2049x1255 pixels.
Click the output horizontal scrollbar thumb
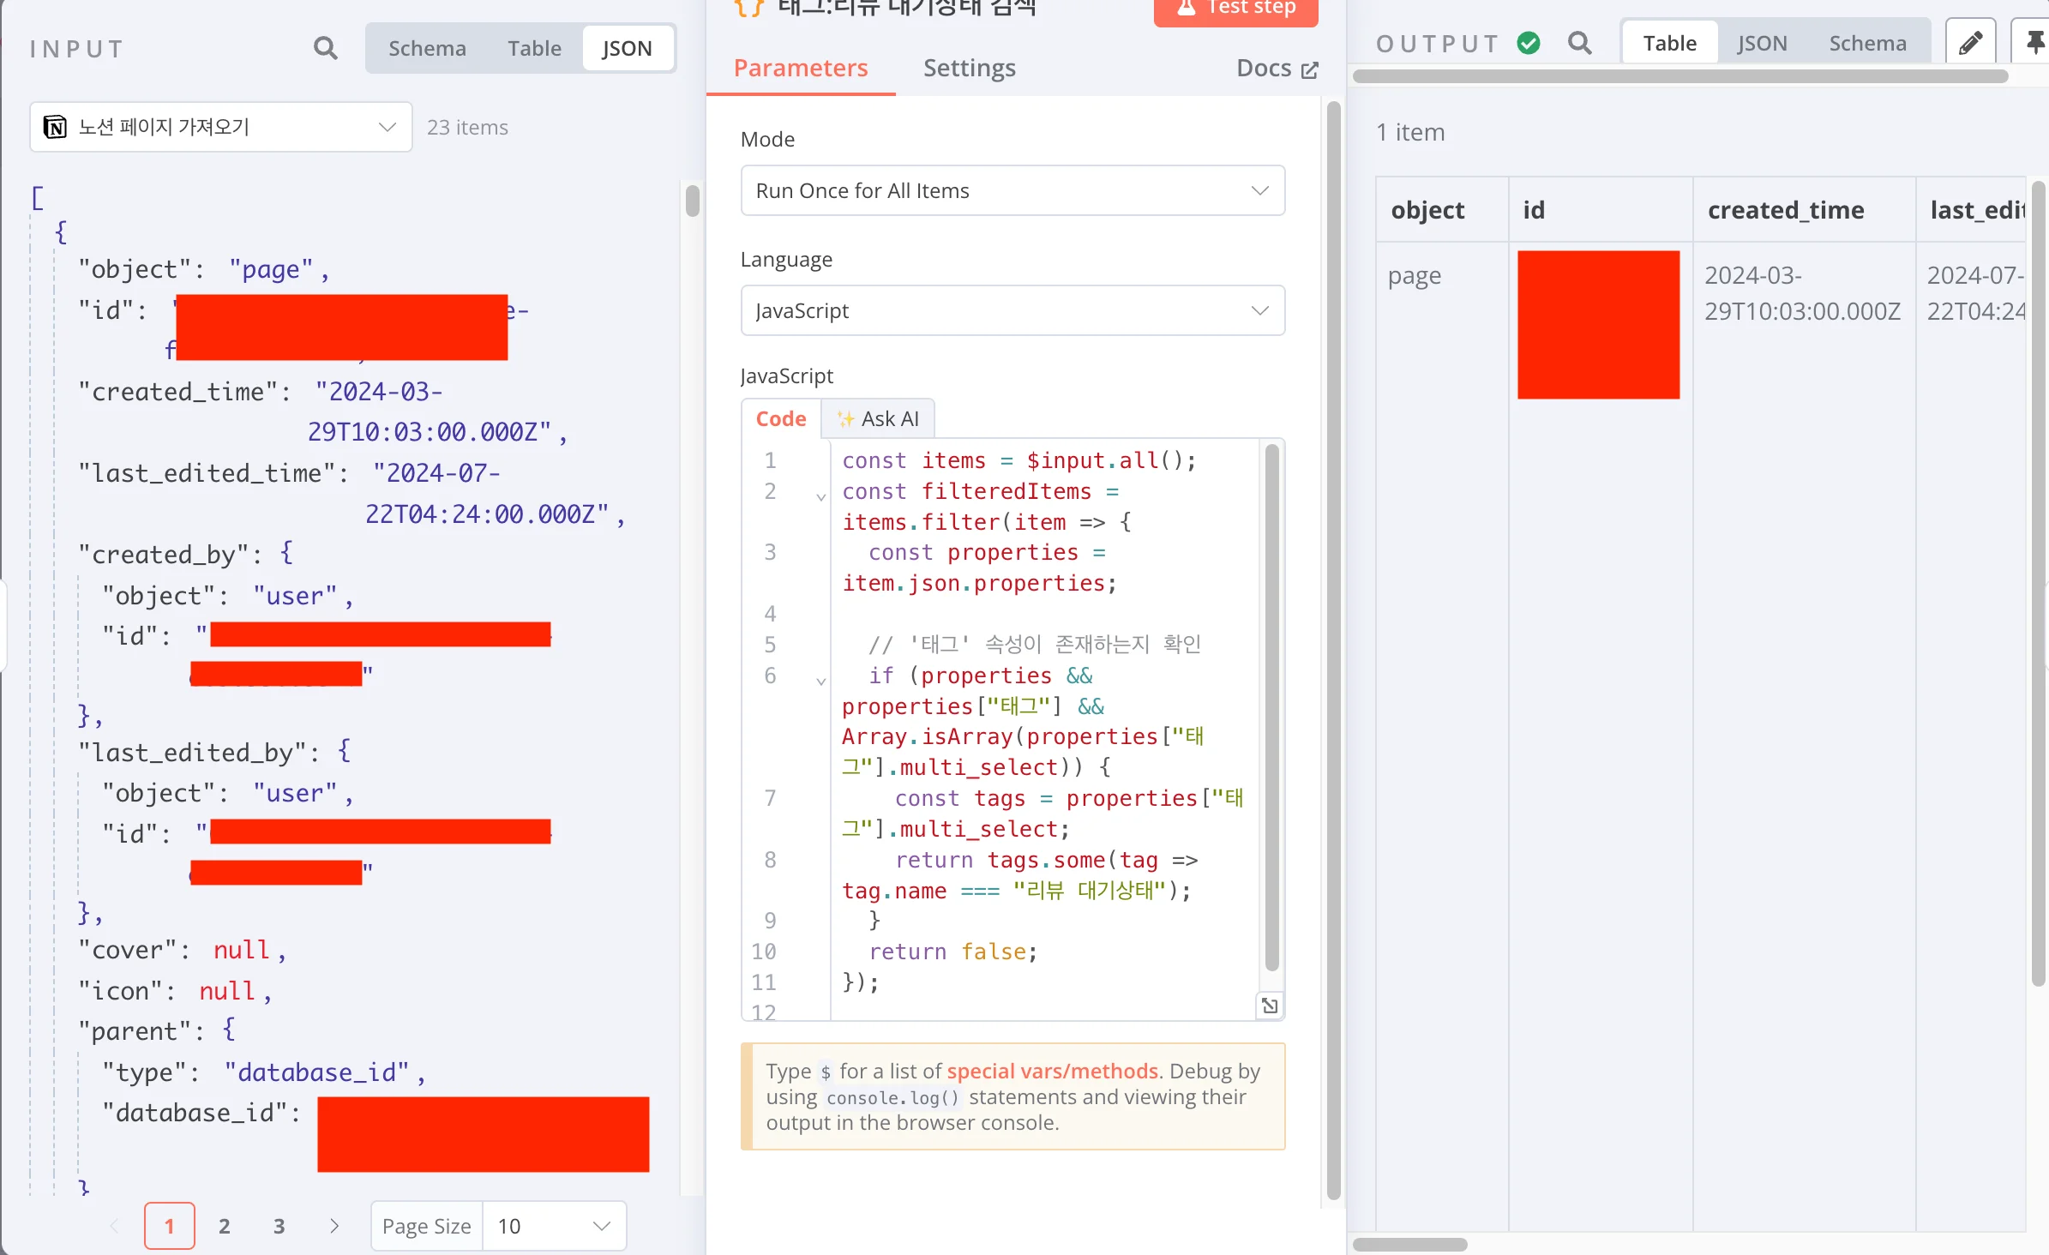click(1409, 1244)
